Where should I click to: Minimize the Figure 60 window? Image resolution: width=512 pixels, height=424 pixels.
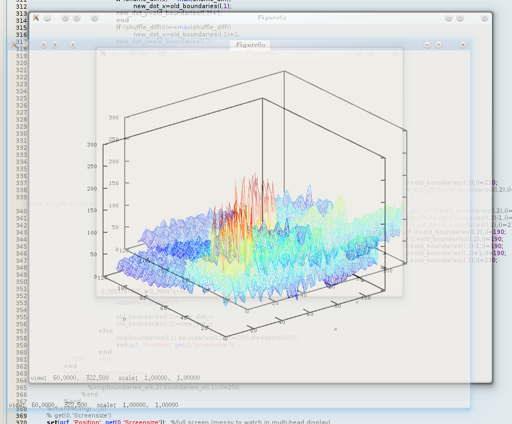(427, 45)
